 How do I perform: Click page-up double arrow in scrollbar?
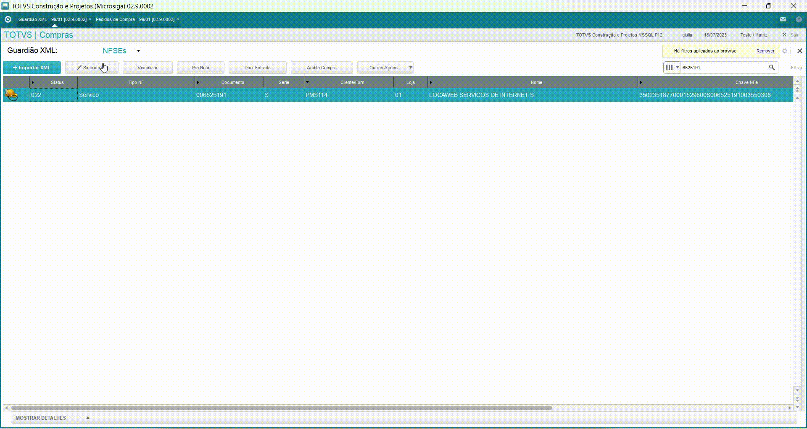(x=797, y=89)
